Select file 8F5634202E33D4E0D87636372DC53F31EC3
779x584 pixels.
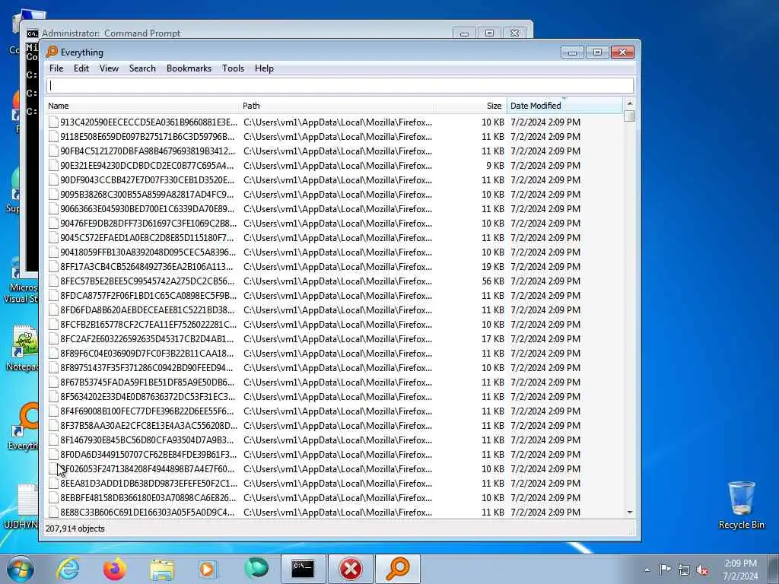click(x=148, y=397)
